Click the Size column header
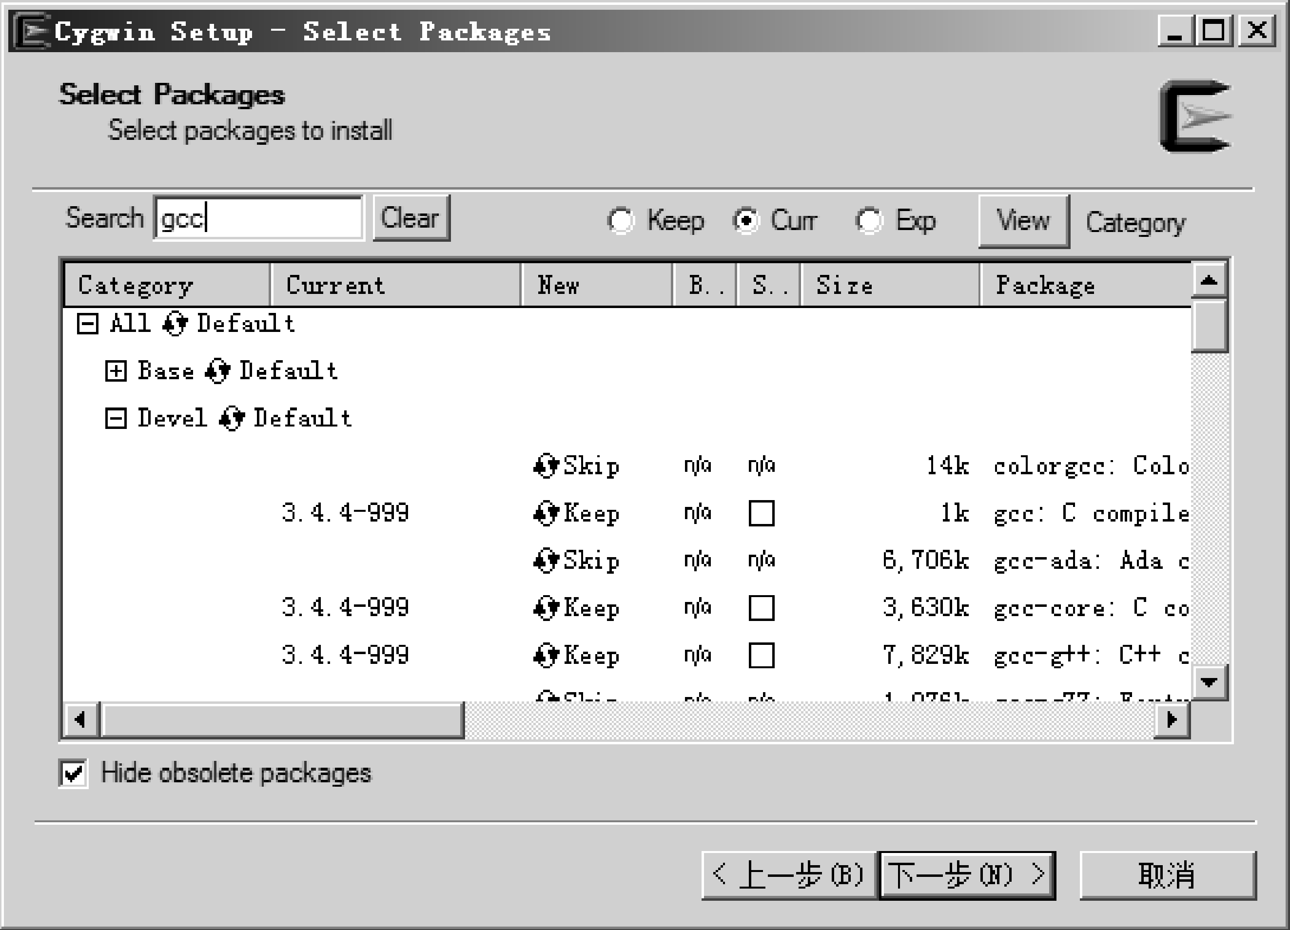Image resolution: width=1290 pixels, height=930 pixels. tap(890, 284)
